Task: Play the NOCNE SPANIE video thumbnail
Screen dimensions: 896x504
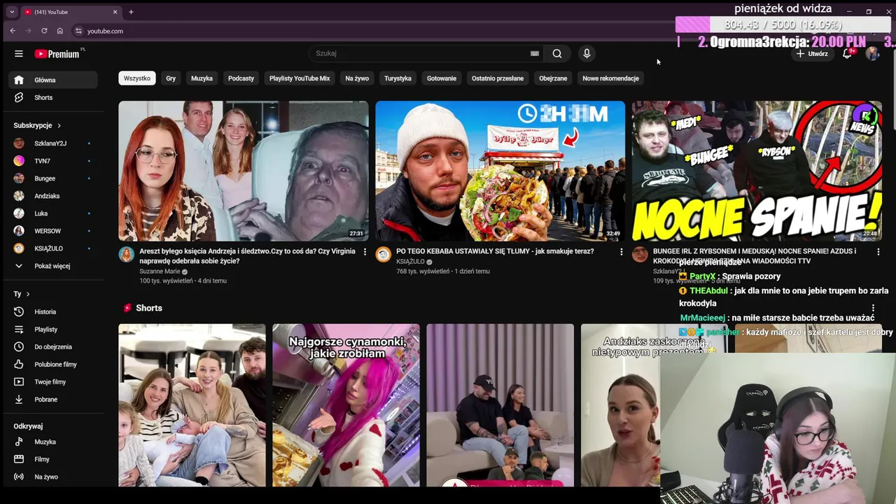Action: coord(757,171)
